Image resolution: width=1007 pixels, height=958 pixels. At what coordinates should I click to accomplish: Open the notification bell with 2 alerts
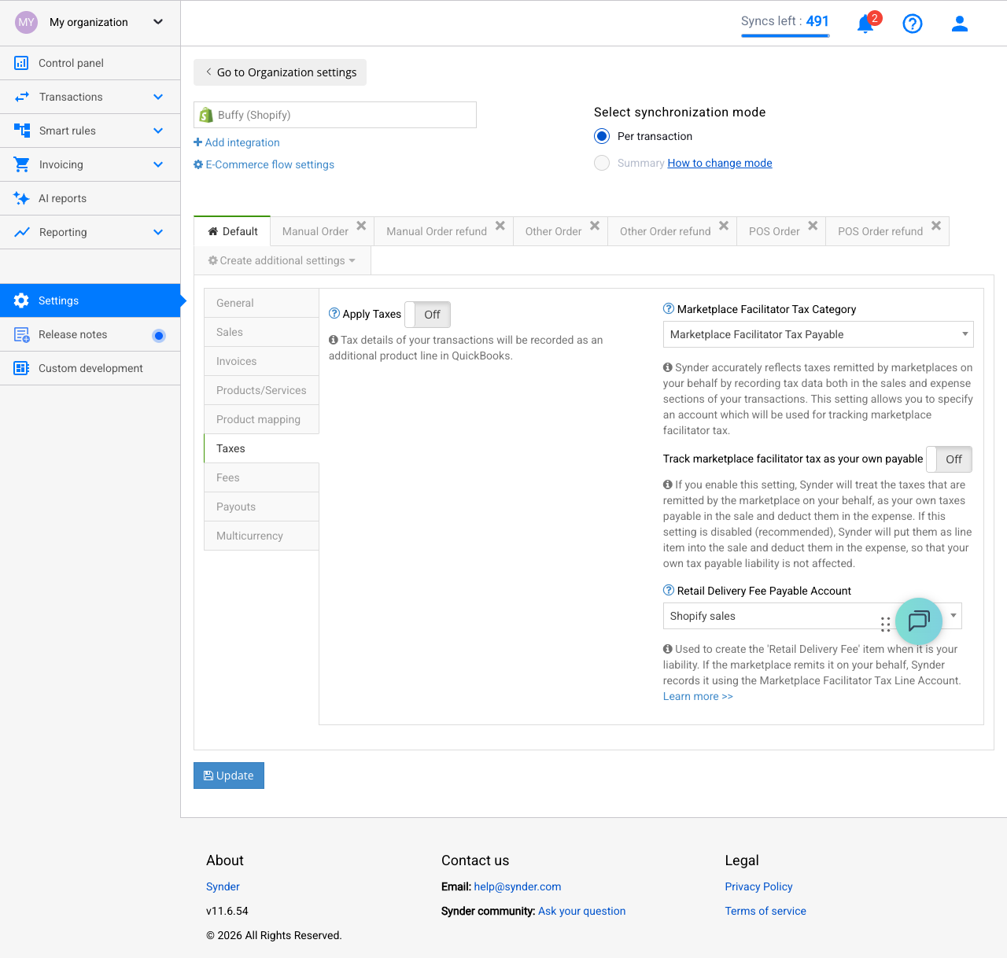865,24
